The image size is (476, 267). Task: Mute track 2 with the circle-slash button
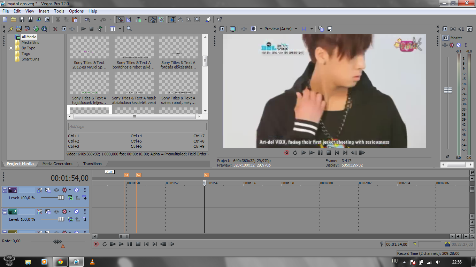(76, 190)
